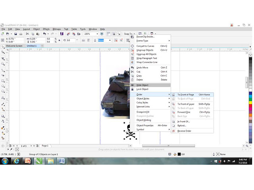The width and height of the screenshot is (254, 190).
Task: Pick the red palette swatch
Action: click(x=250, y=106)
